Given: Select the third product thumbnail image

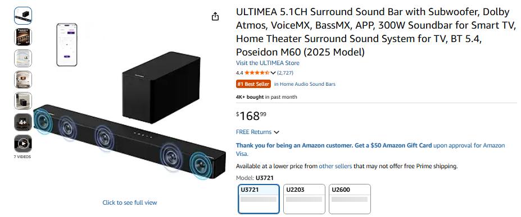Looking at the screenshot, I should click(23, 58).
